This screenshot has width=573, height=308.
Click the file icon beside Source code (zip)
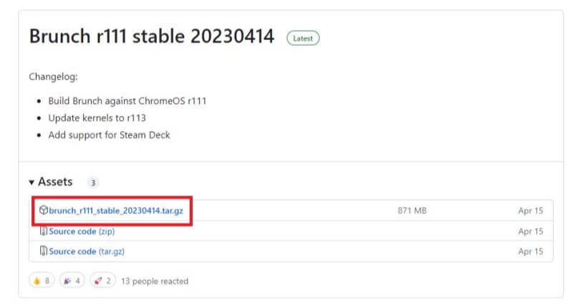tap(44, 231)
